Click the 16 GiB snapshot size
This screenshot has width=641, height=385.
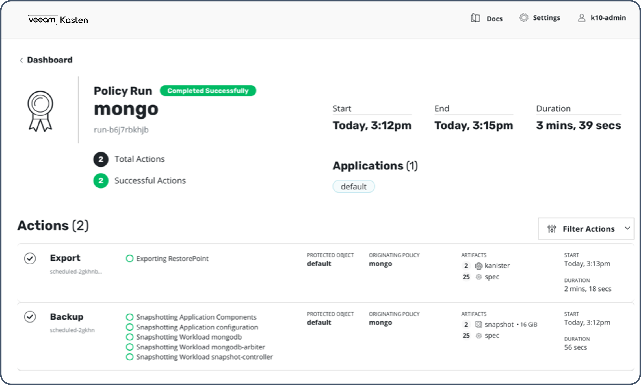click(x=529, y=325)
